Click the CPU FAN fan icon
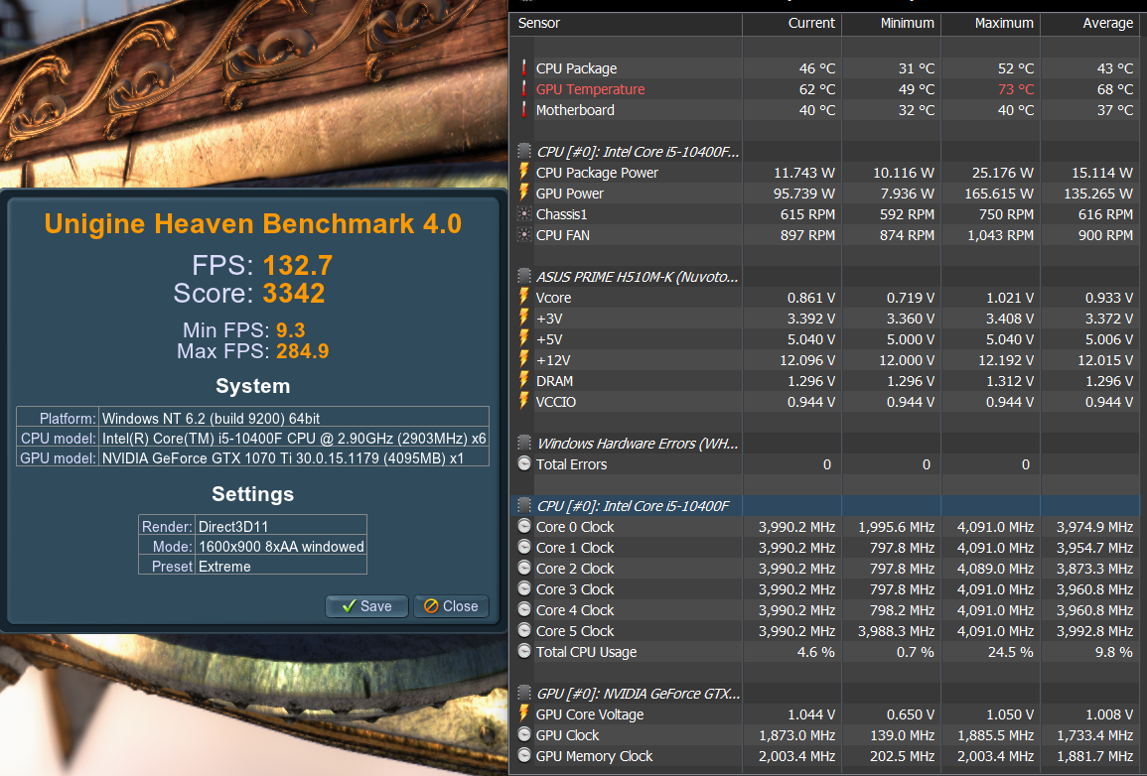1147x776 pixels. point(523,234)
